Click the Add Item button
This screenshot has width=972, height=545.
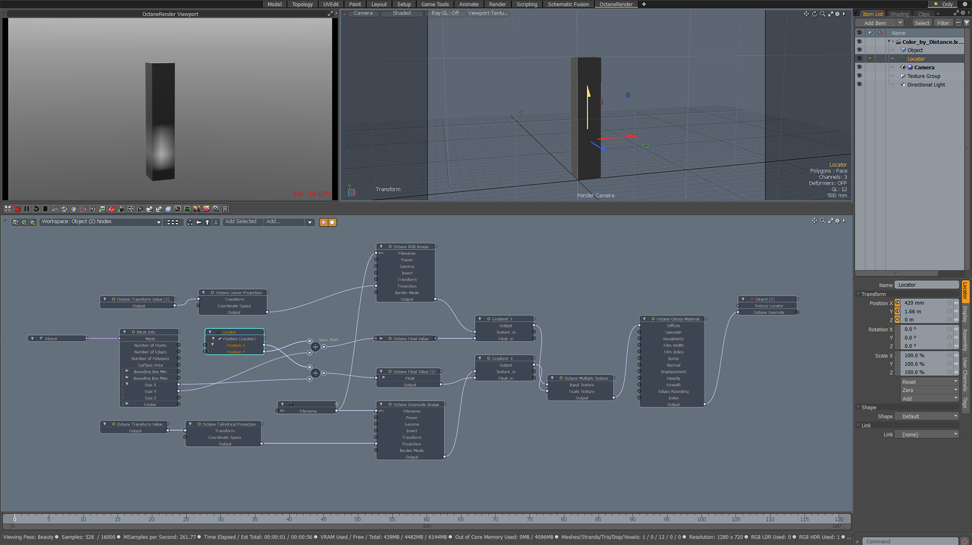pyautogui.click(x=875, y=23)
